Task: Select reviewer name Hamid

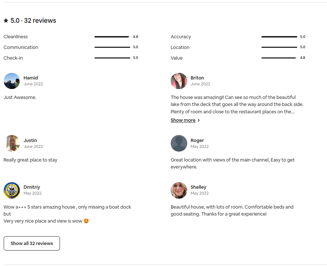Action: click(31, 78)
